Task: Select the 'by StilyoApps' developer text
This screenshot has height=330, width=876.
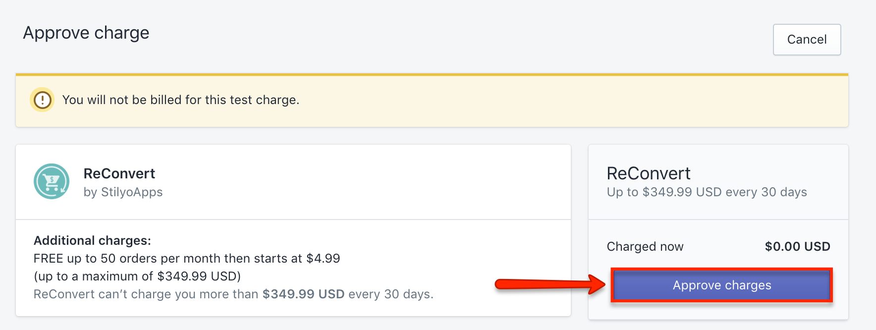Action: point(123,192)
